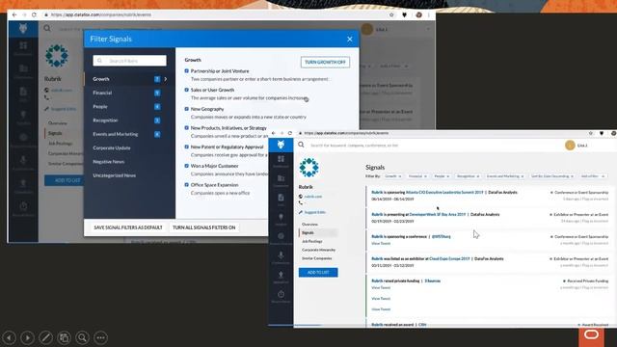Image resolution: width=617 pixels, height=347 pixels.
Task: Uncheck New Products, Initiatives, or Strategy checkbox
Action: pyautogui.click(x=186, y=127)
